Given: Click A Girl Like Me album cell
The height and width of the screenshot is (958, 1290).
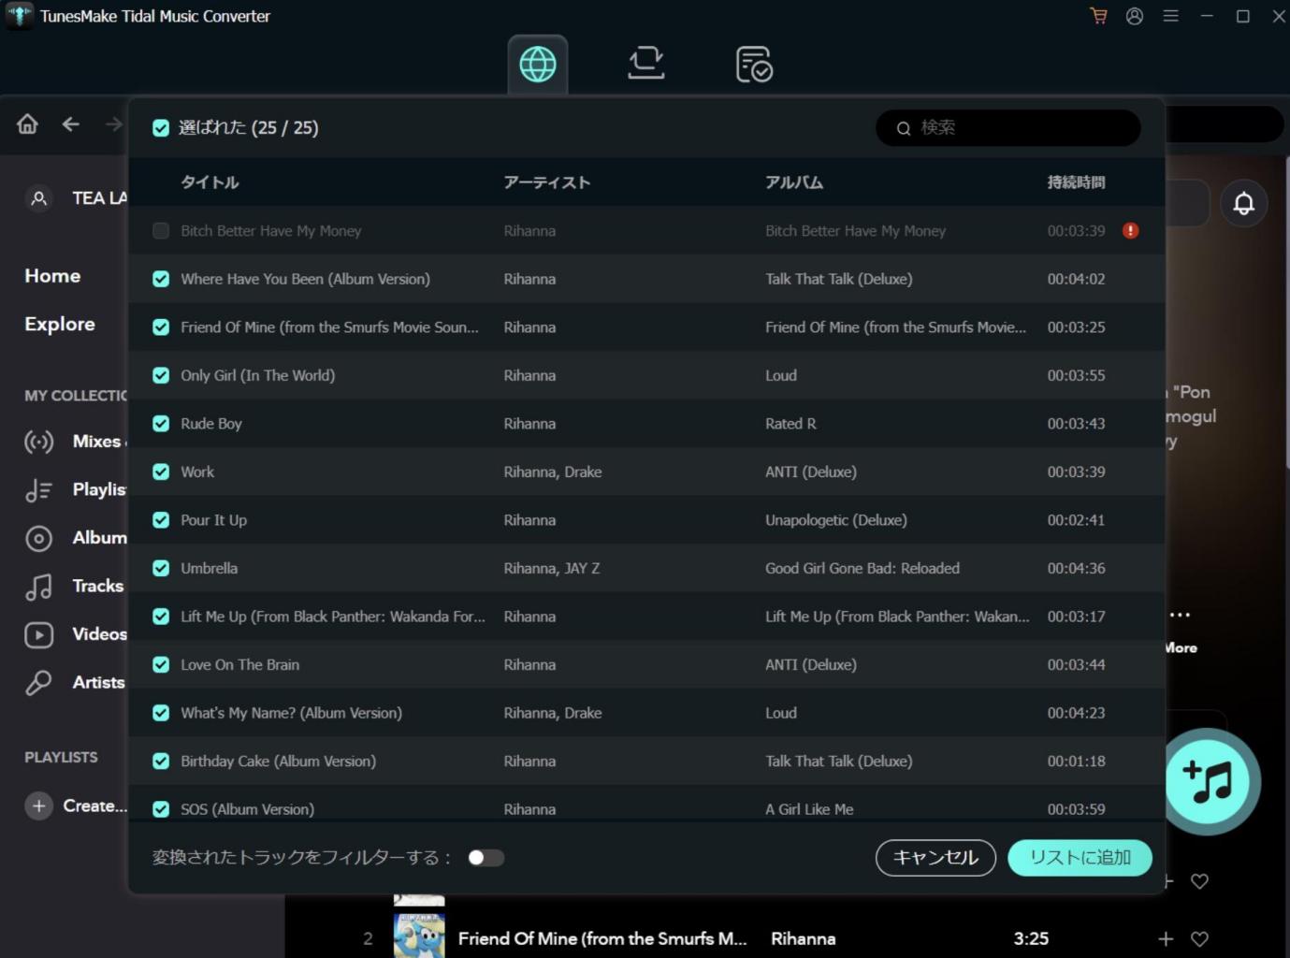Looking at the screenshot, I should coord(809,809).
